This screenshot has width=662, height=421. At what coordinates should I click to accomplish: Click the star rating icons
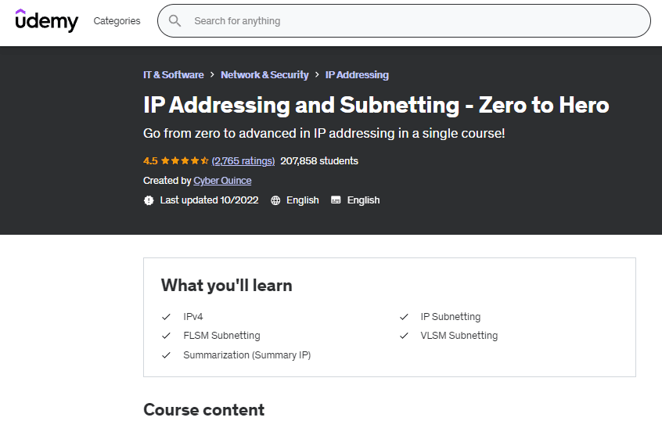pyautogui.click(x=185, y=161)
